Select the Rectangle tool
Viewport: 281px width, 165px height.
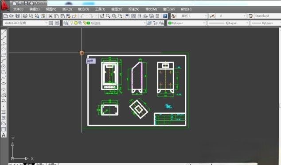tap(4, 55)
